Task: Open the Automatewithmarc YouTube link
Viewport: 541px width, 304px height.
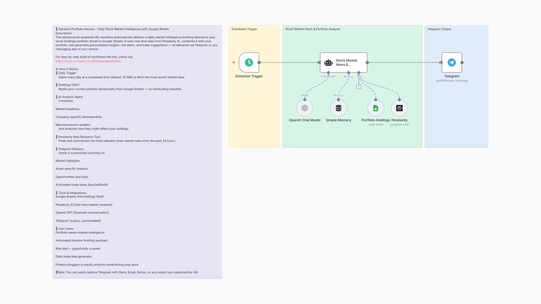Action: click(88, 61)
